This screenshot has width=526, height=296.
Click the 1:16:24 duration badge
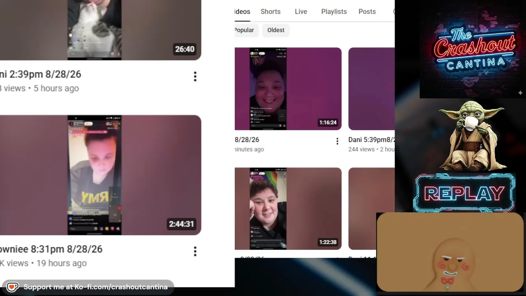(328, 123)
